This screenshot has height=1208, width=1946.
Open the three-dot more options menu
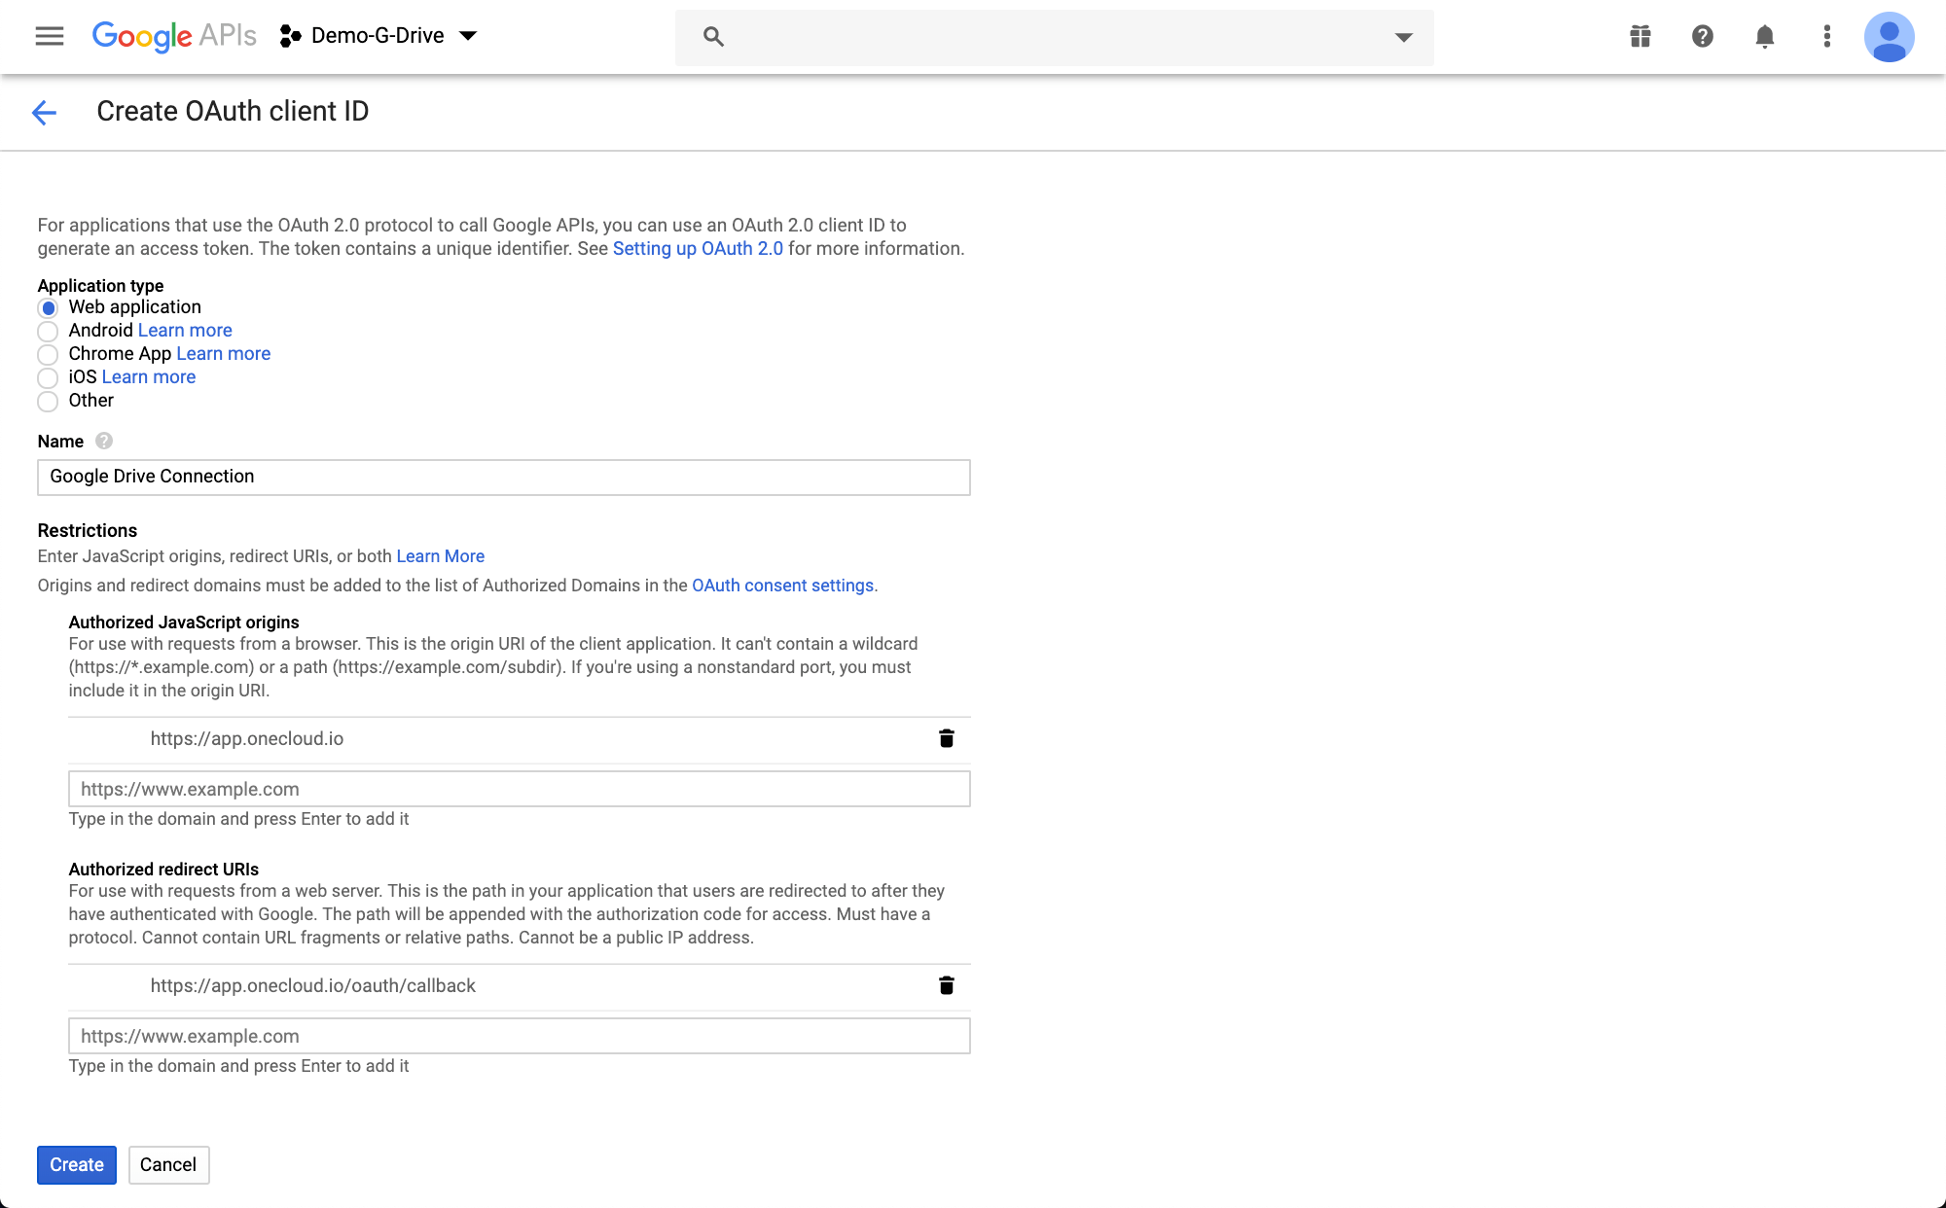[x=1826, y=36]
